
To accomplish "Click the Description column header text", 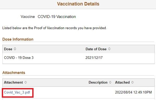I will [98, 82].
